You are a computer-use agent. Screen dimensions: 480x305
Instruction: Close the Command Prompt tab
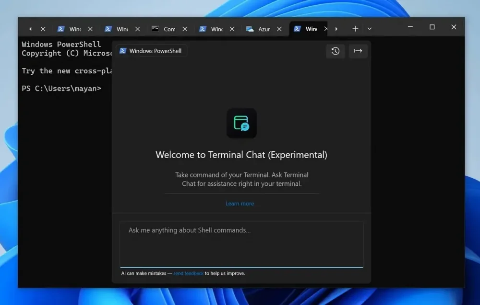click(x=185, y=29)
